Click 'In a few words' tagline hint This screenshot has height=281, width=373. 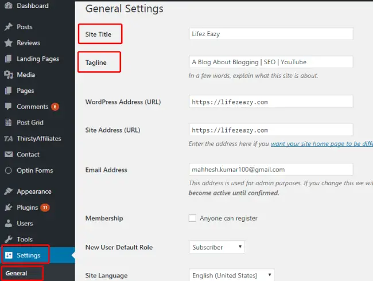pos(253,76)
